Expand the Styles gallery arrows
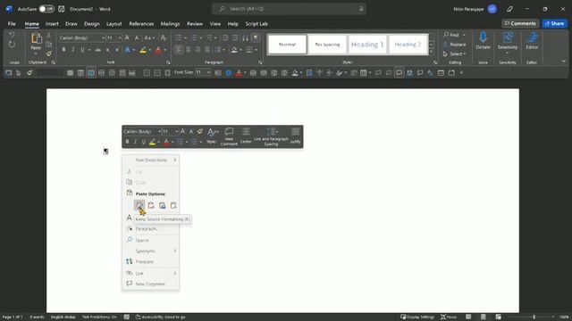This screenshot has width=572, height=321. click(x=432, y=53)
